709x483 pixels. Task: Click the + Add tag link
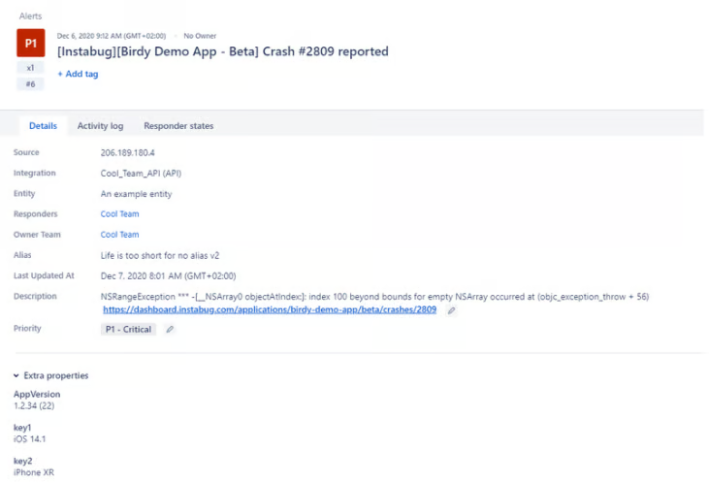[78, 74]
